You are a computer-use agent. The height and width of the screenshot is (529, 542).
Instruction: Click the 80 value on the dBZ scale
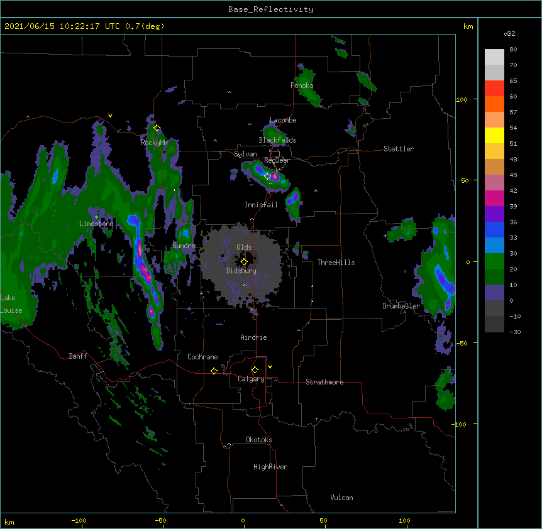click(x=513, y=50)
